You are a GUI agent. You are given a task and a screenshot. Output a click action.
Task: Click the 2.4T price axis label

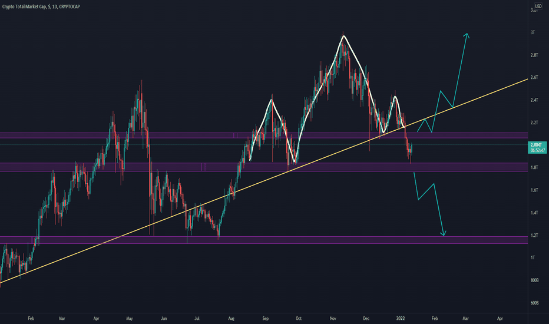[534, 100]
